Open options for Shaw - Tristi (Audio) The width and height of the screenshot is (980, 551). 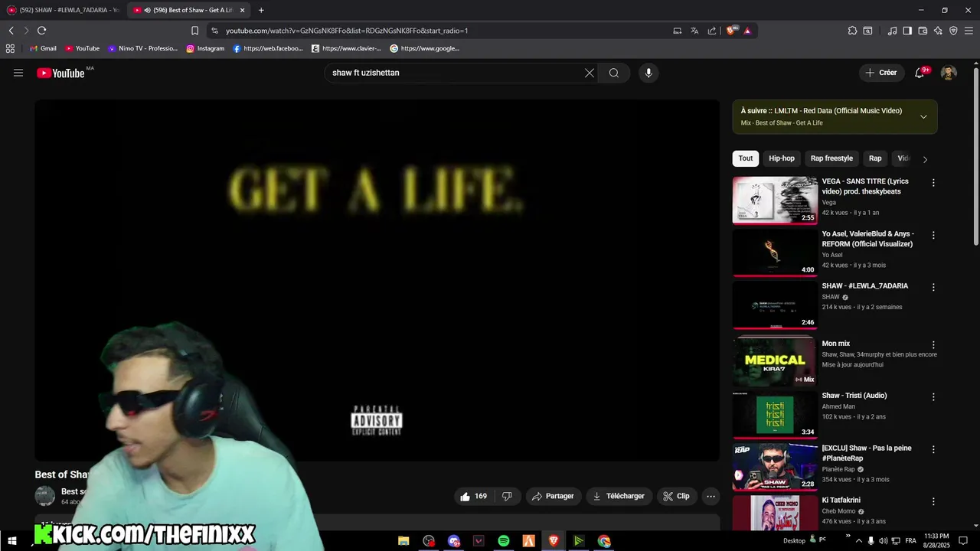point(933,397)
